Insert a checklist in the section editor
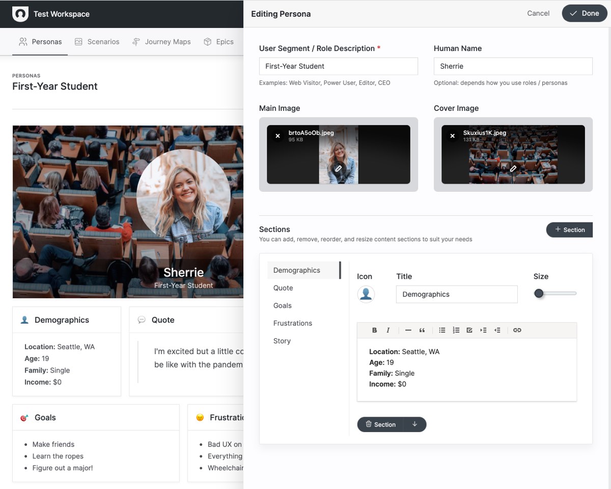 (x=469, y=330)
